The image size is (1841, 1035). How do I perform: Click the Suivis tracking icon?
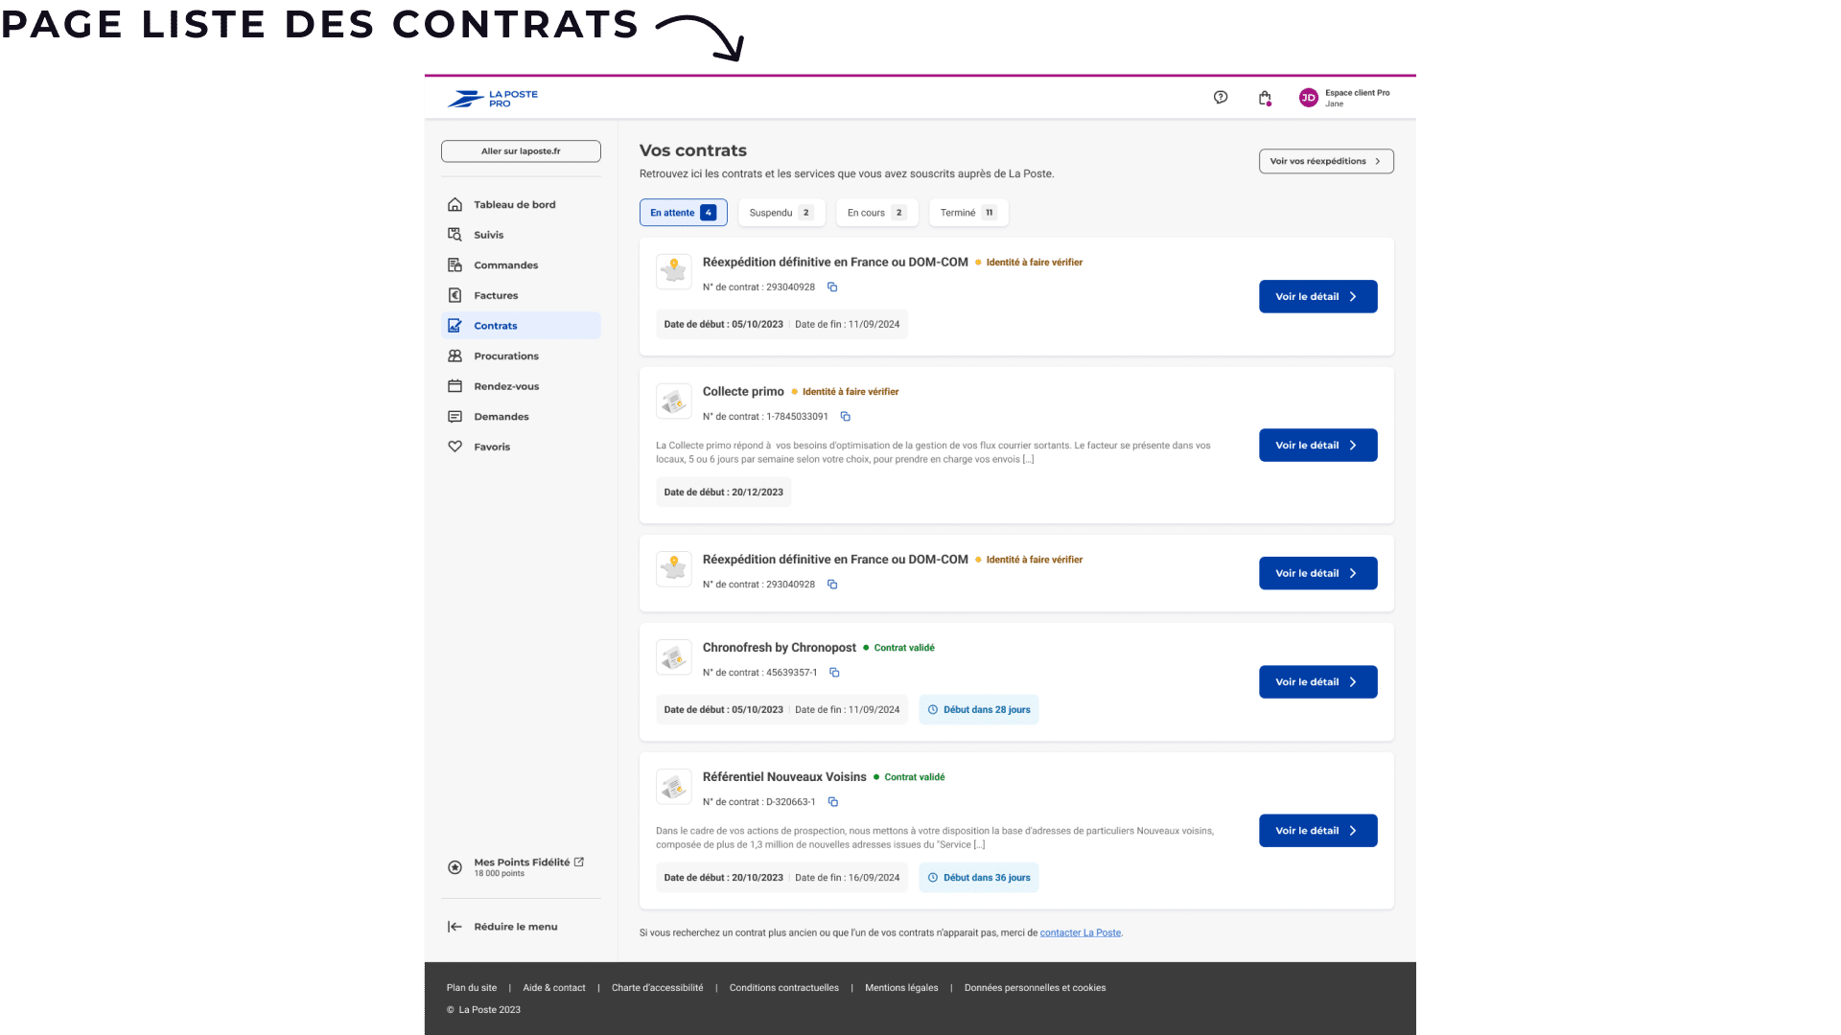(x=455, y=235)
